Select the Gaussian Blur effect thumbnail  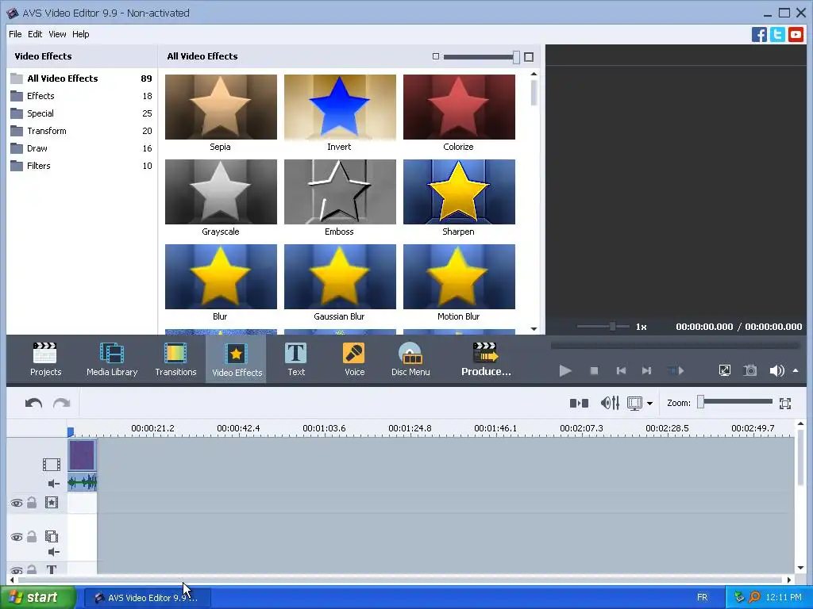[340, 277]
